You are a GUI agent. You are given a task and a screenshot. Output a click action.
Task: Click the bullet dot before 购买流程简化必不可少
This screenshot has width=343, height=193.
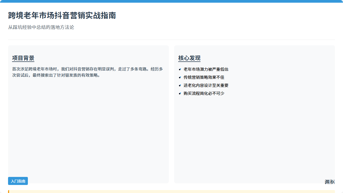point(180,94)
